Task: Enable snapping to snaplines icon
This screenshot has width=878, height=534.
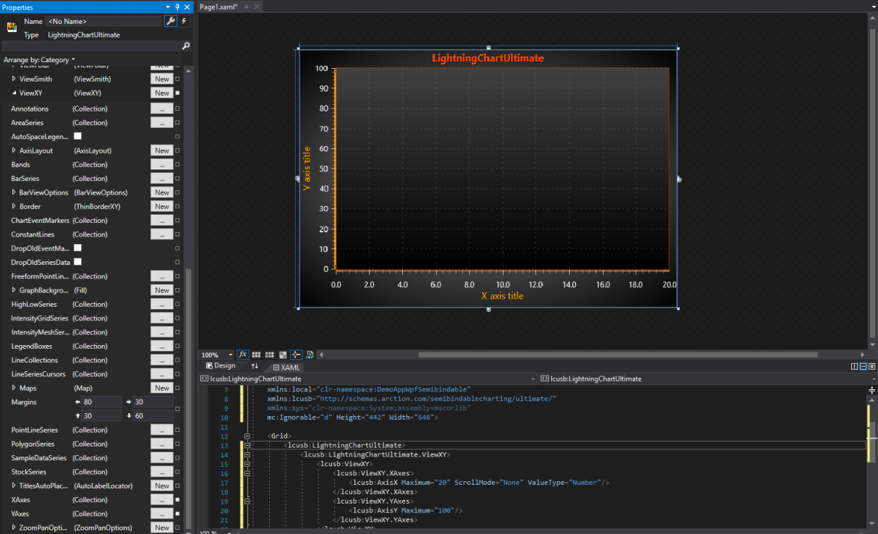Action: click(x=296, y=355)
